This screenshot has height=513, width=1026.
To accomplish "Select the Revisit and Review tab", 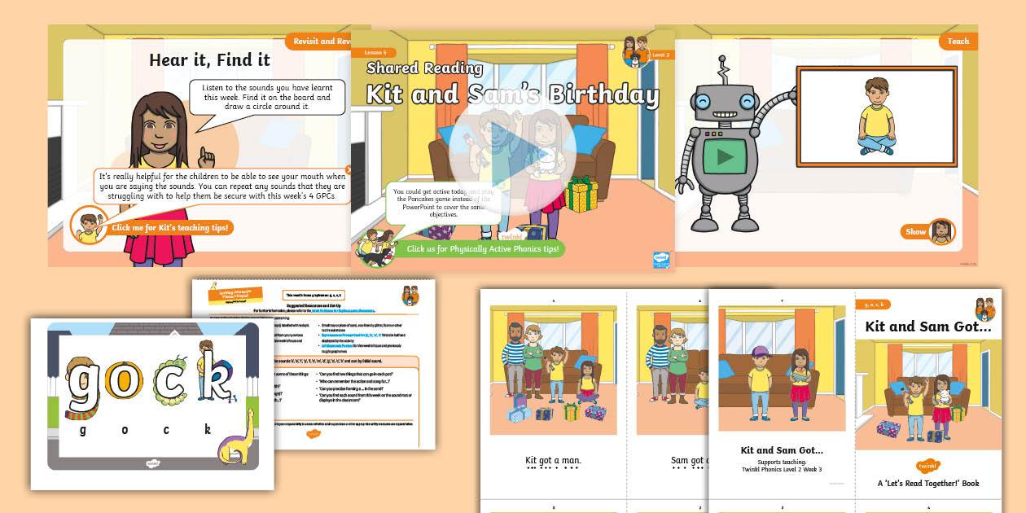I will pyautogui.click(x=318, y=42).
